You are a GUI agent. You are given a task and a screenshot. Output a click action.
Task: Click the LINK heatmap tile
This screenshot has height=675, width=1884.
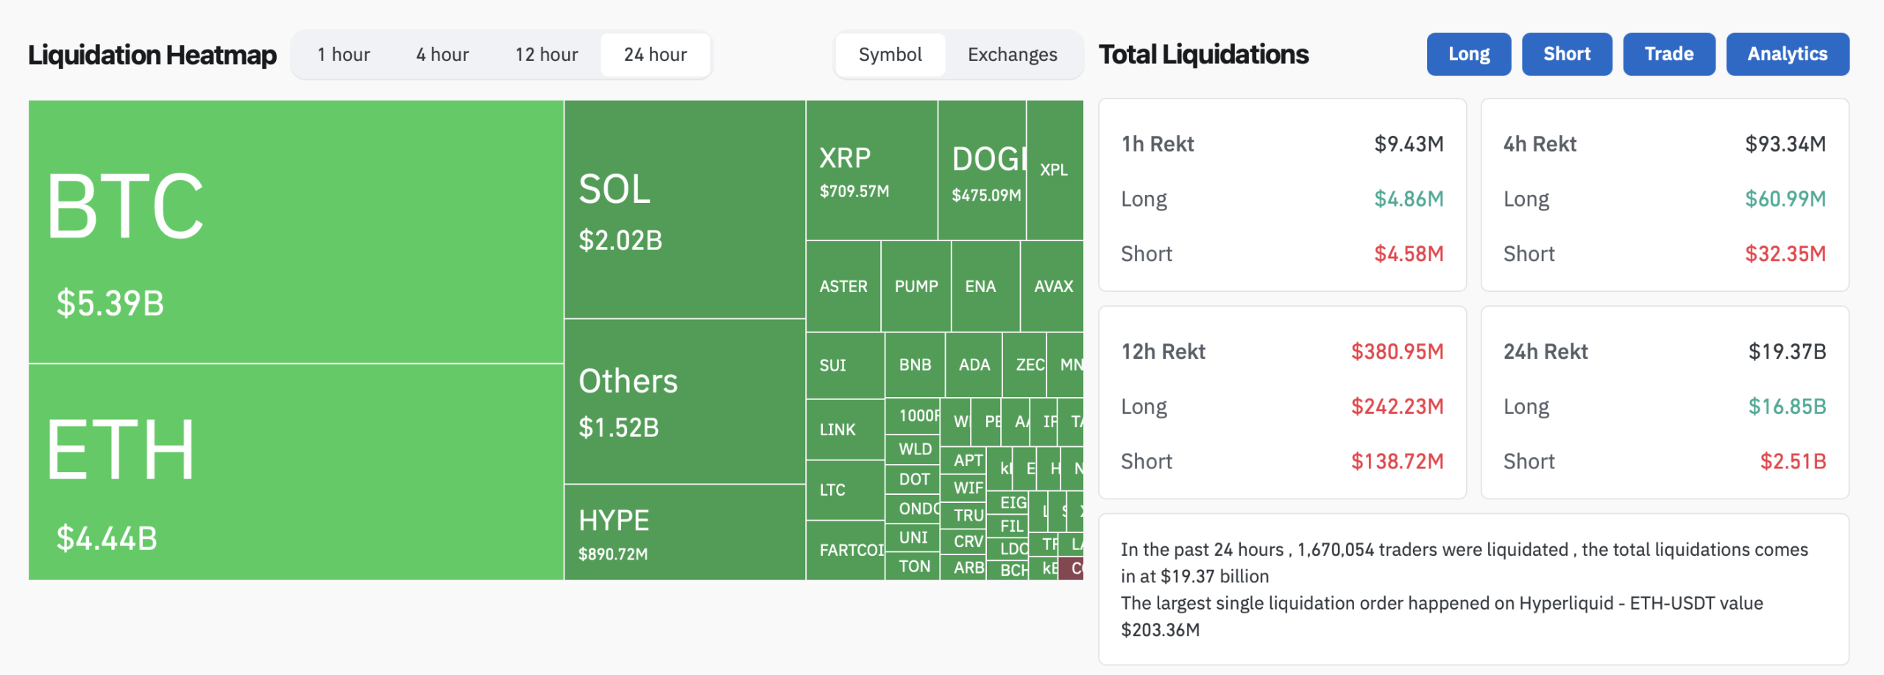845,429
